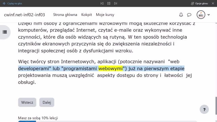Click the page vertical scrollbar thumb
The height and width of the screenshot is (122, 217).
pos(216,106)
